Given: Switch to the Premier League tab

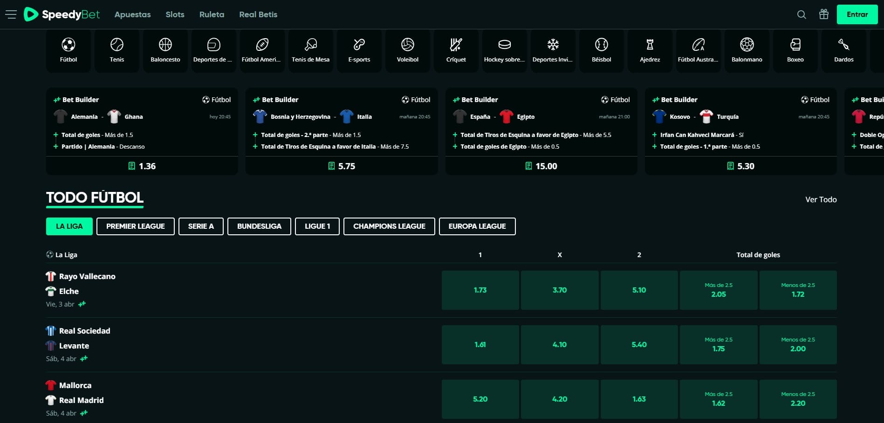Looking at the screenshot, I should point(136,226).
